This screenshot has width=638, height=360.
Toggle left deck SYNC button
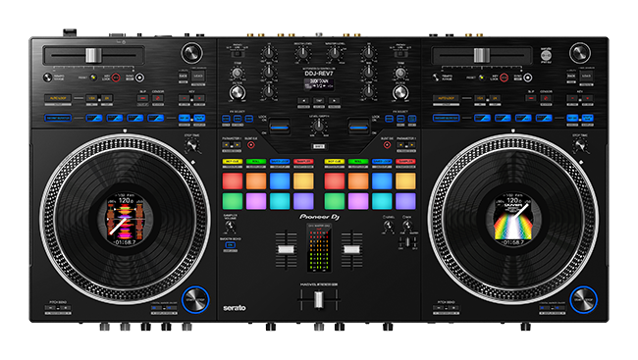coord(139,77)
